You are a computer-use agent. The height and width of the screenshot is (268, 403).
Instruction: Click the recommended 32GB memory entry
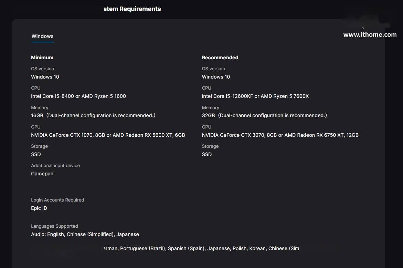click(x=264, y=115)
